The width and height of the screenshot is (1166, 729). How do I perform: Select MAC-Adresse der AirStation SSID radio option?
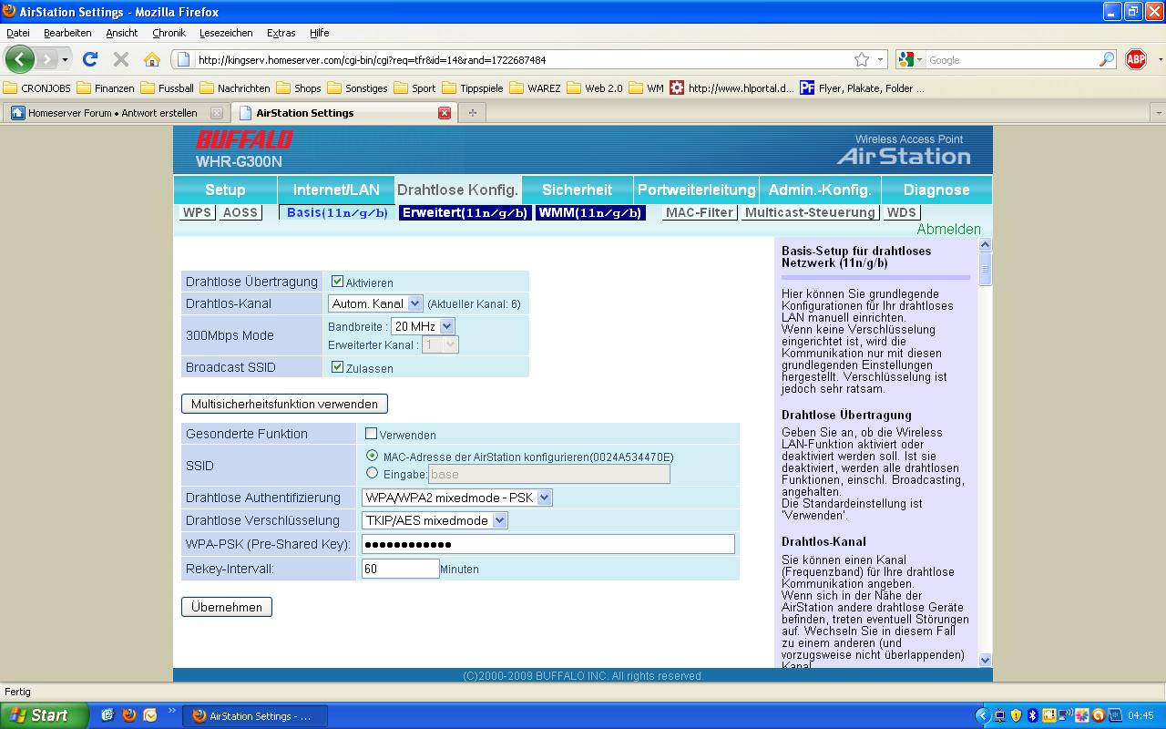[372, 456]
